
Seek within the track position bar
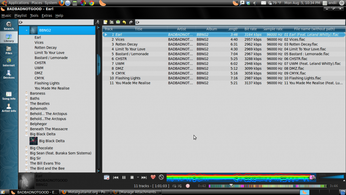(x=268, y=186)
